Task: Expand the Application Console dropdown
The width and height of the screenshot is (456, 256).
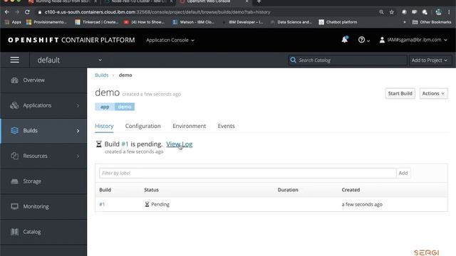Action: 170,40
